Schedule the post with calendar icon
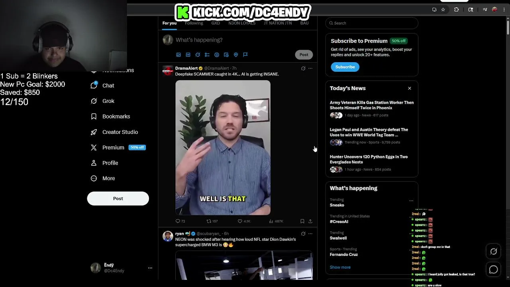Image resolution: width=510 pixels, height=287 pixels. [x=226, y=55]
